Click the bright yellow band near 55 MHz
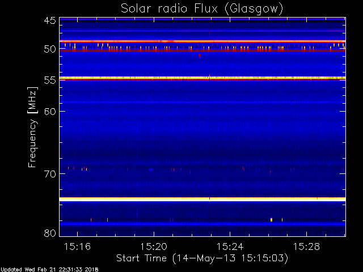Screen dimensions: 363x272 (202, 78)
